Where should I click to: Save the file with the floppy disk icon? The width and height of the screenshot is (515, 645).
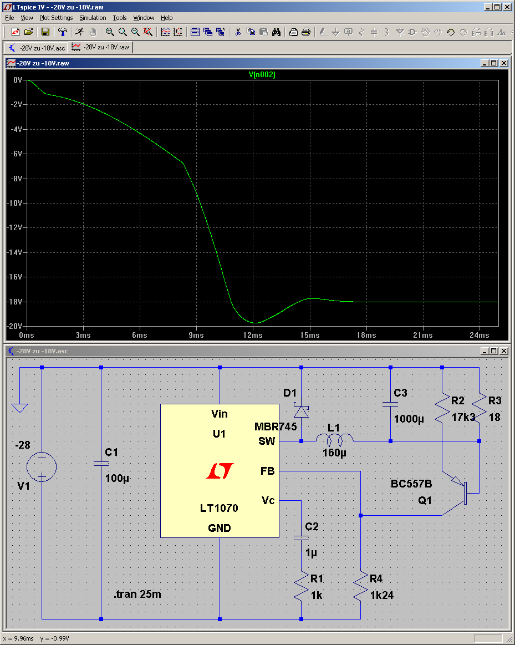click(45, 32)
